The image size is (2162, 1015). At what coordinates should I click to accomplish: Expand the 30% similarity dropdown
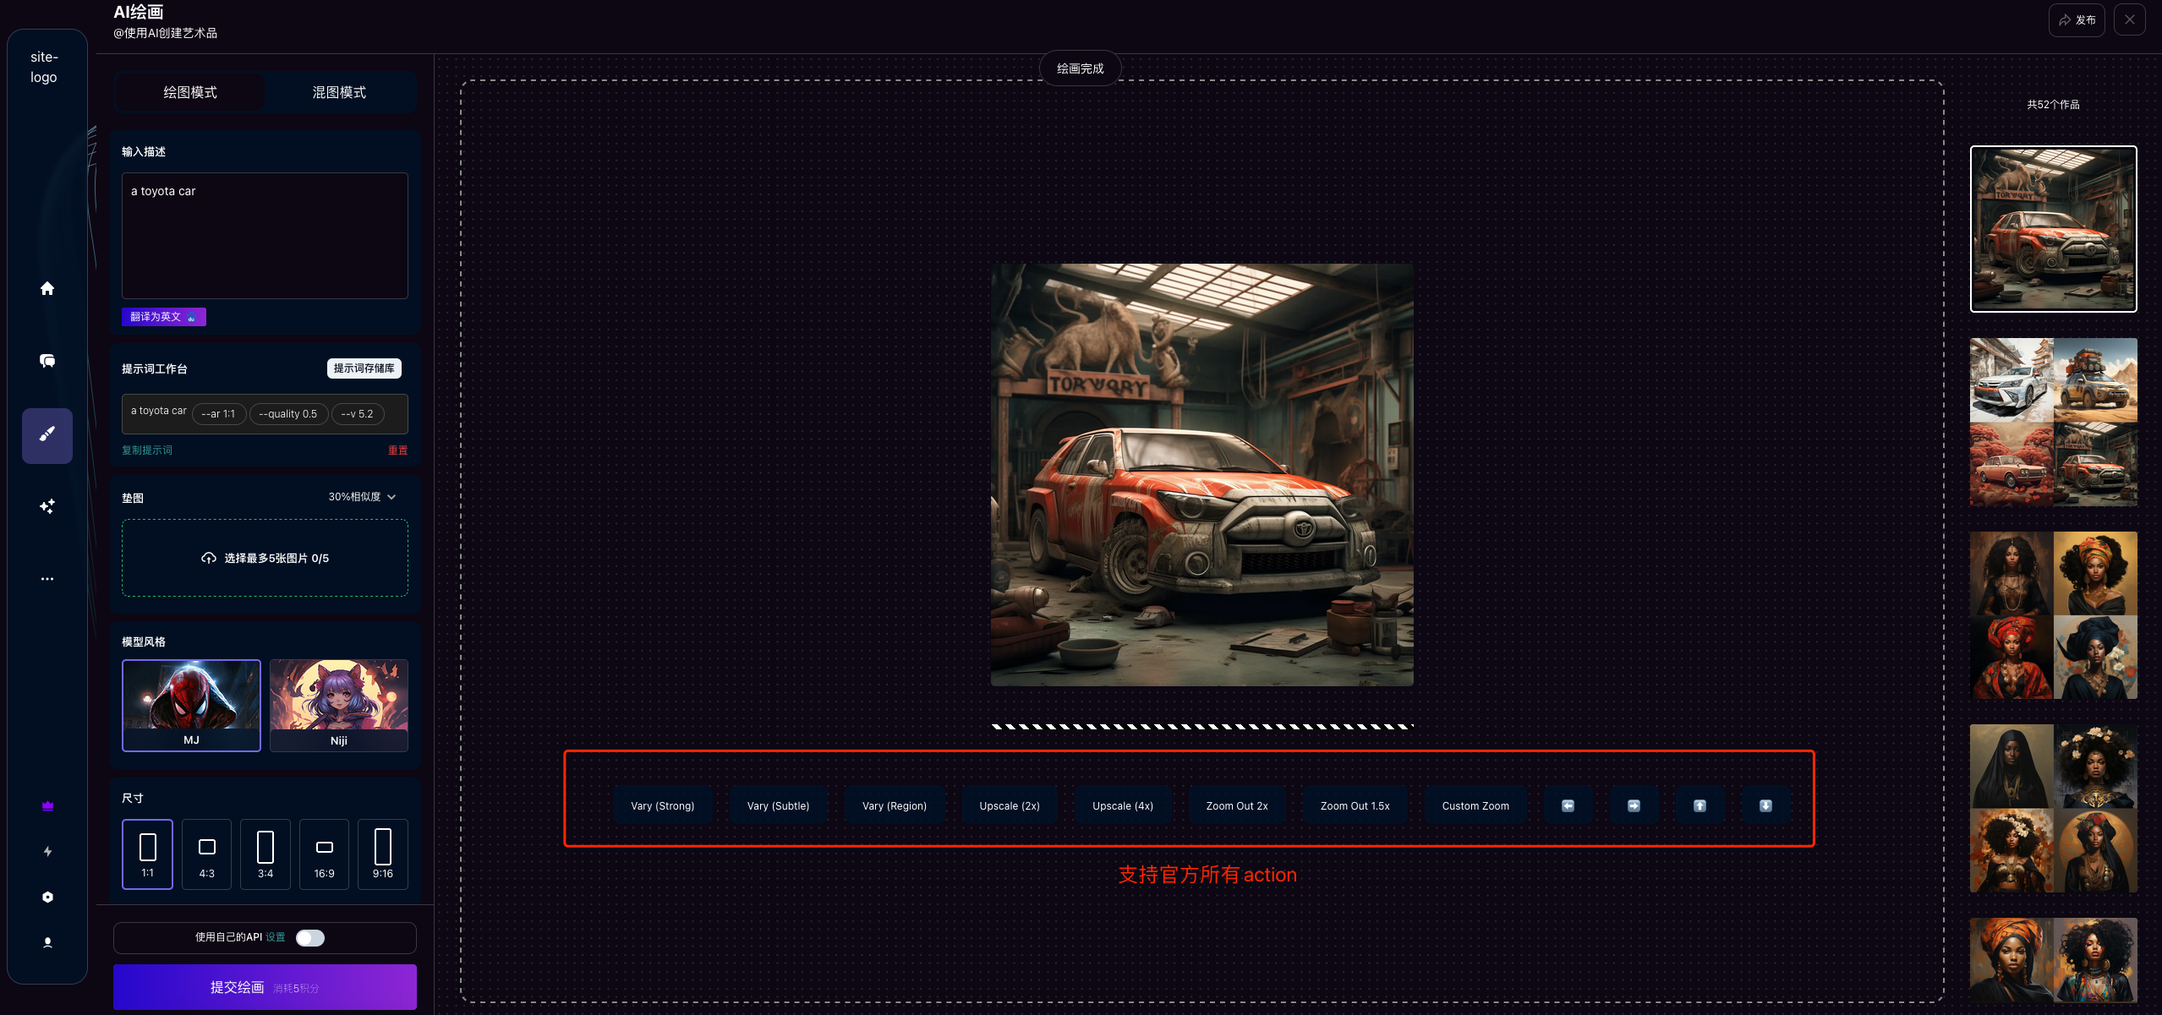(x=362, y=497)
